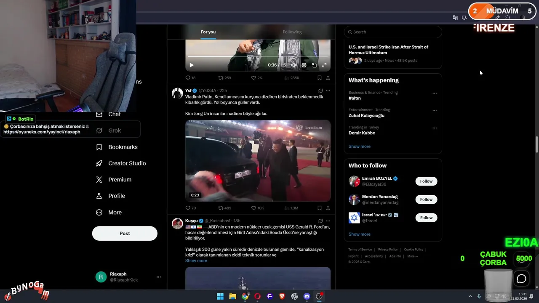Open File Explorer from taskbar
539x303 pixels.
[x=232, y=296]
